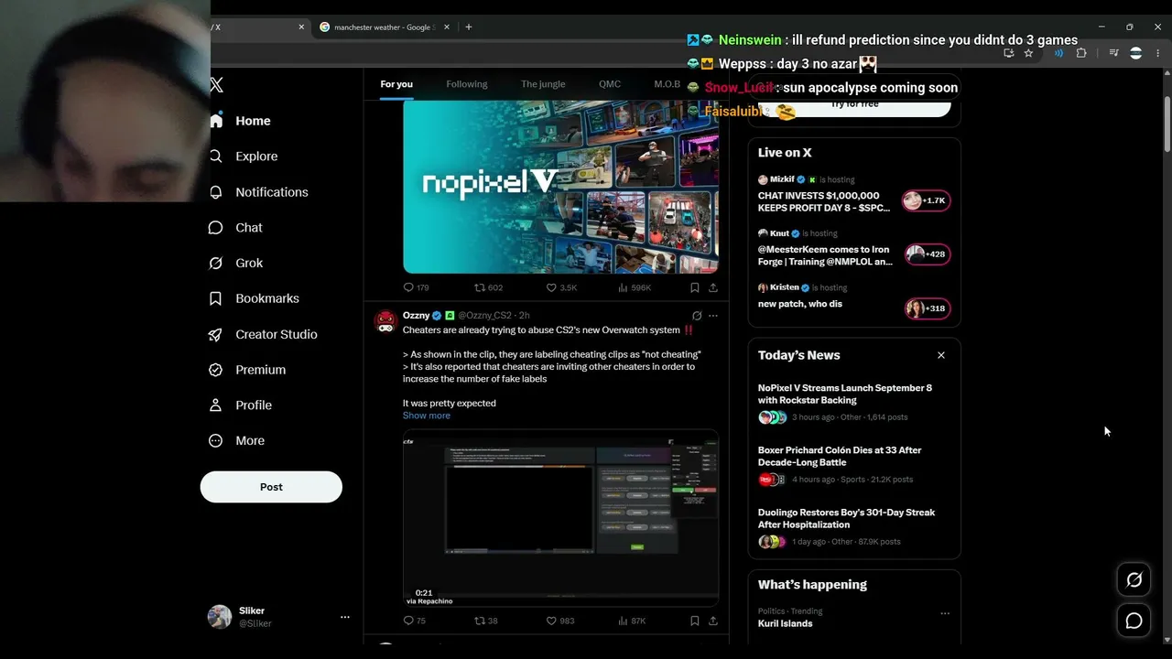
Task: Switch to the QMC tab
Action: 610,84
